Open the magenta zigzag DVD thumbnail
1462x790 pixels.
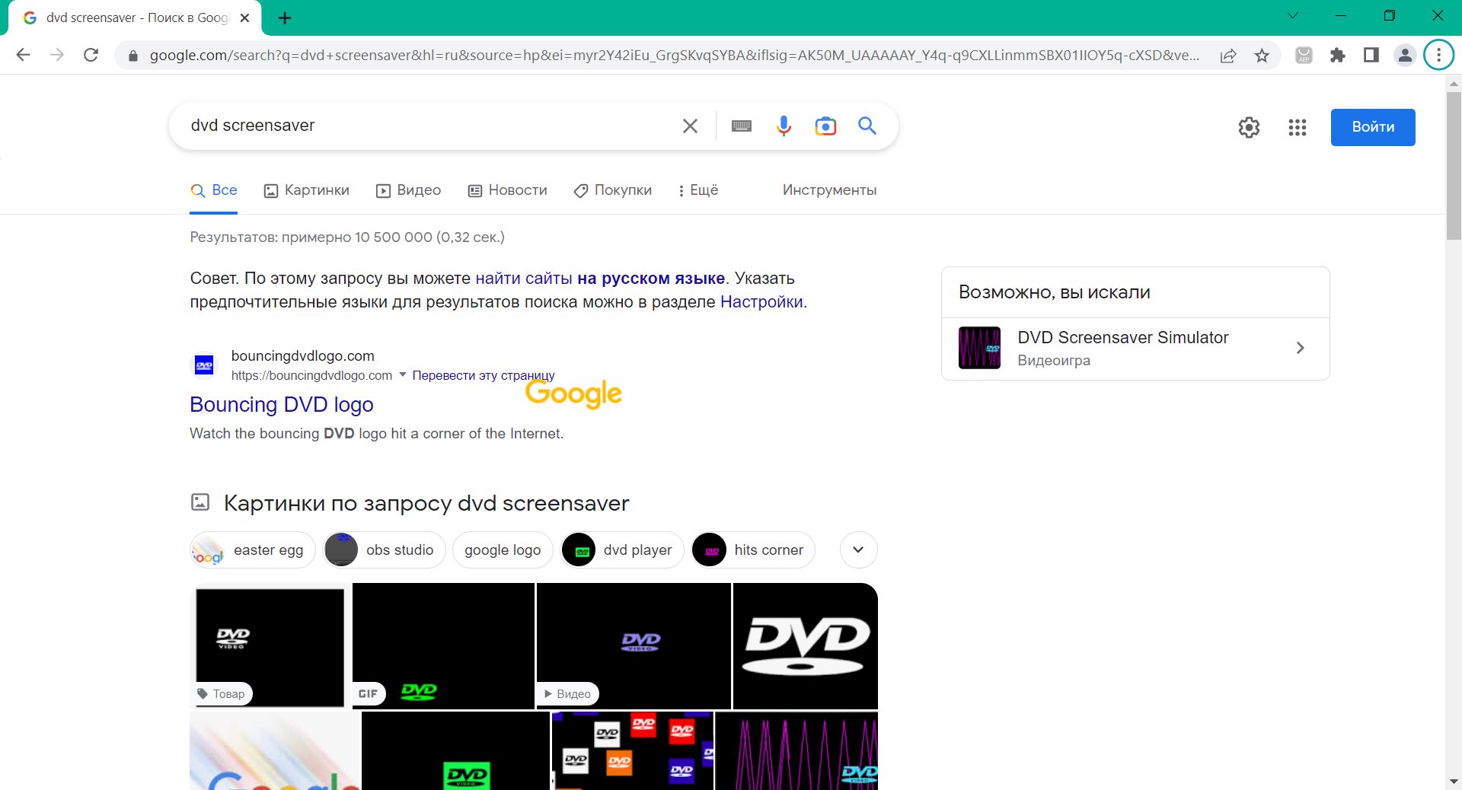(x=796, y=751)
